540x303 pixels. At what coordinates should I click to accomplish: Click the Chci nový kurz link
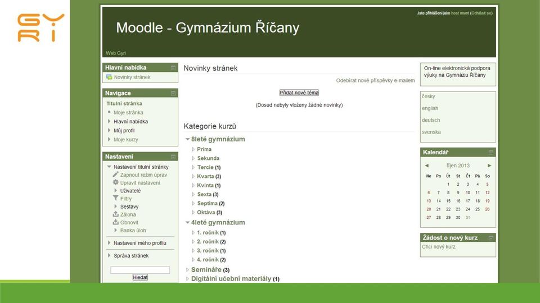coord(439,247)
